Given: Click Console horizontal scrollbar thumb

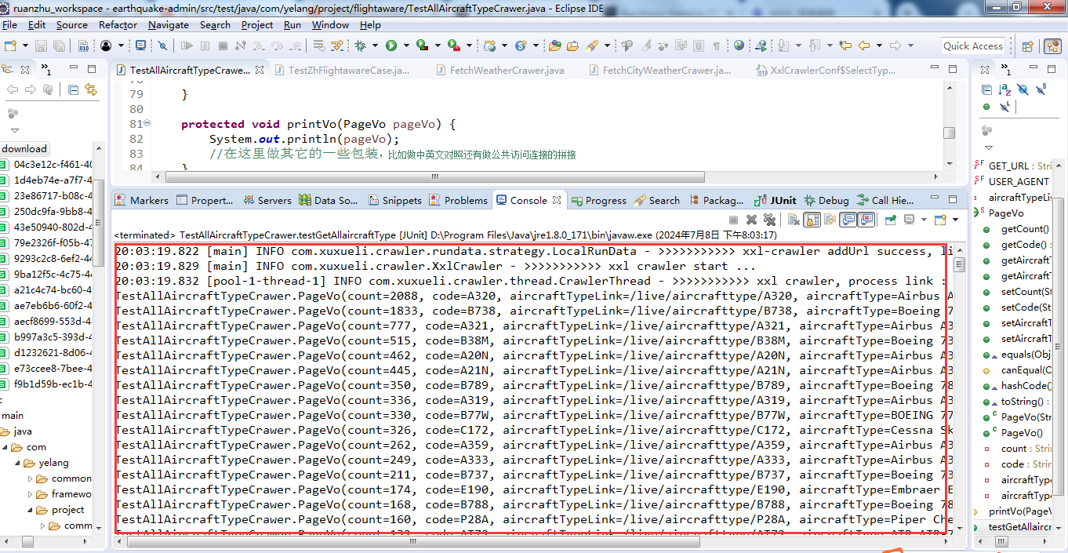Looking at the screenshot, I should pyautogui.click(x=414, y=541).
